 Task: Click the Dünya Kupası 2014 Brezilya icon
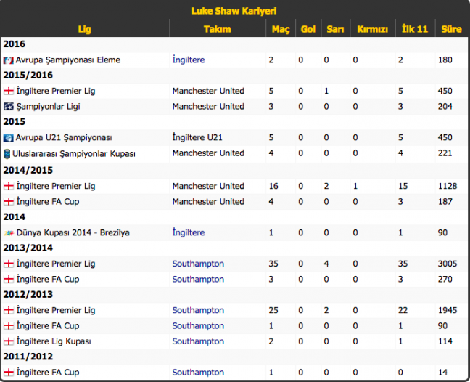(9, 233)
